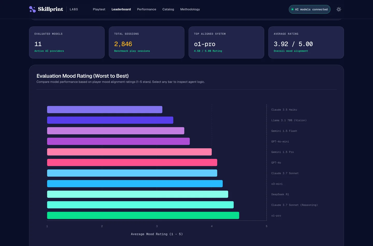Inspect the GPT-4o-mini bar

pyautogui.click(x=118, y=141)
